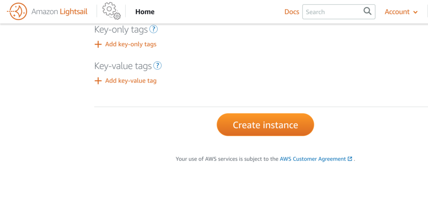Image resolution: width=428 pixels, height=198 pixels.
Task: Click the Key-only tags heading
Action: tap(121, 30)
